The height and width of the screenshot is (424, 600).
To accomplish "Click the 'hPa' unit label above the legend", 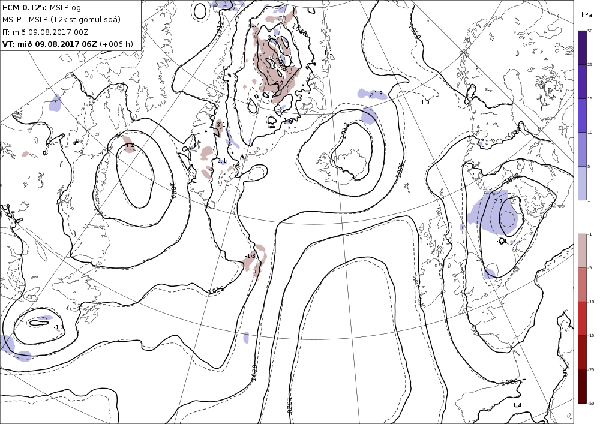I will 586,15.
